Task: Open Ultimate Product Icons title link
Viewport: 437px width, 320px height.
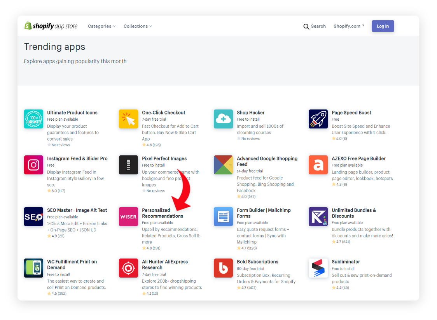Action: click(x=72, y=113)
